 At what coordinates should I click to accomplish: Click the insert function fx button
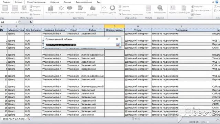click(31, 22)
